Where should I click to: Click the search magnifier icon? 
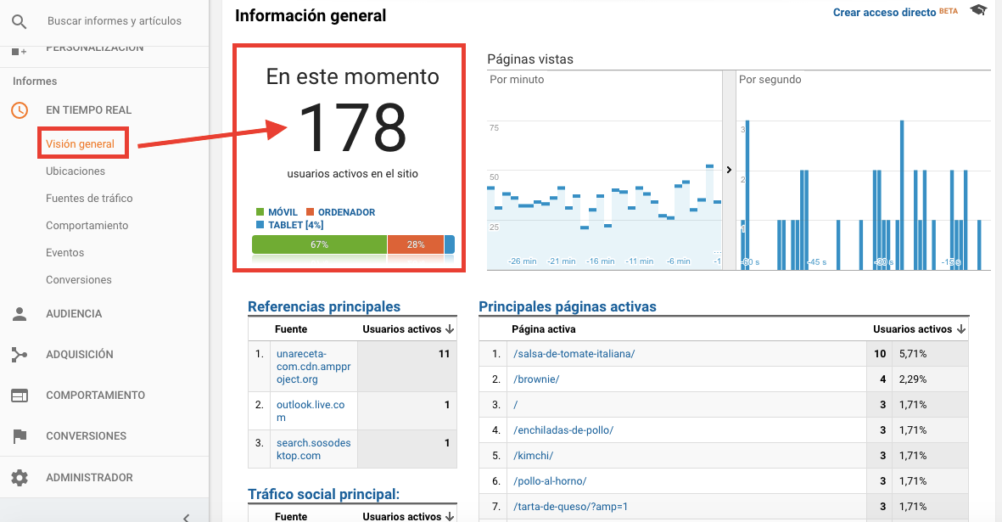coord(20,21)
